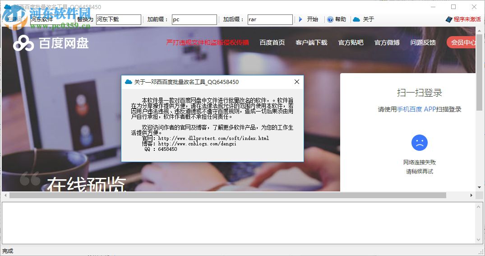Click the About cloud icon in toolbar
The image size is (485, 256).
pos(356,19)
